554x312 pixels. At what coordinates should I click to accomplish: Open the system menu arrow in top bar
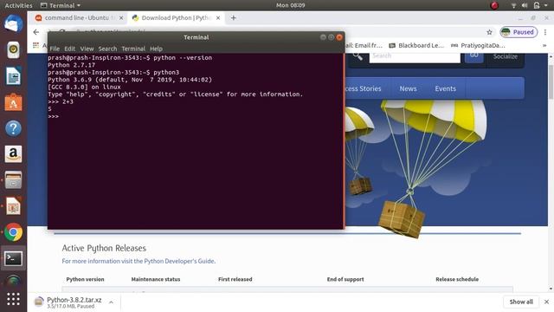(x=546, y=5)
